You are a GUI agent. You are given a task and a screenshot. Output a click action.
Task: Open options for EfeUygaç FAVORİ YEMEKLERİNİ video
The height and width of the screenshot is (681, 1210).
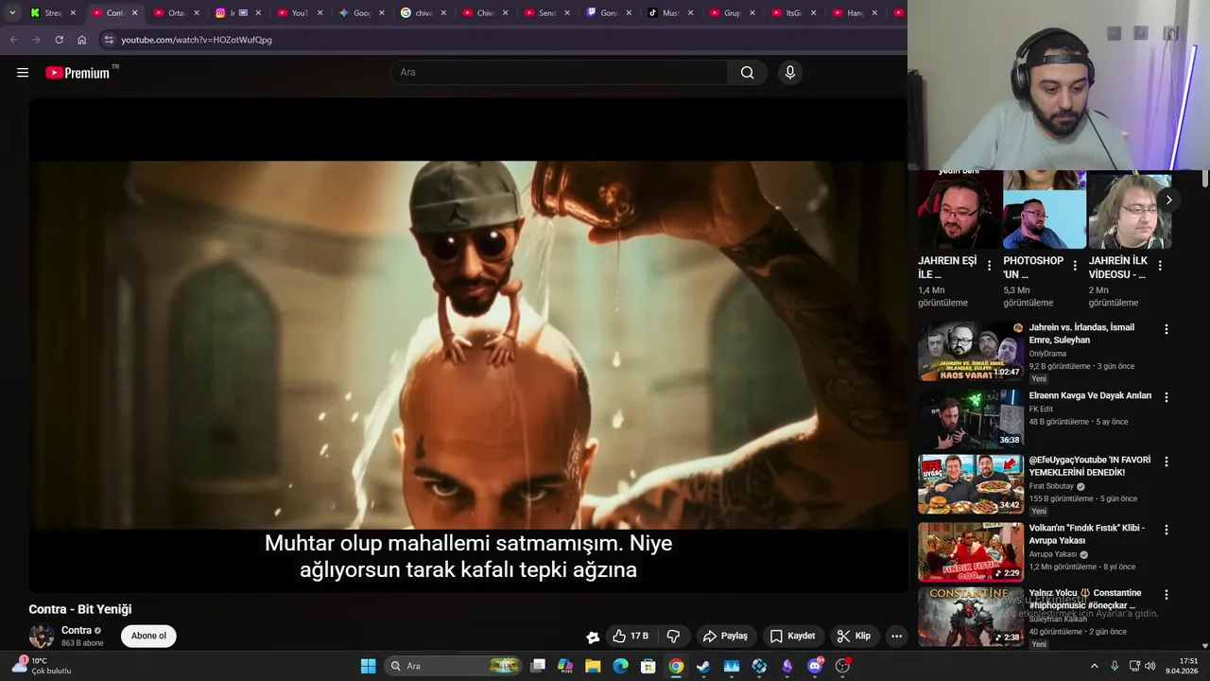click(1166, 462)
